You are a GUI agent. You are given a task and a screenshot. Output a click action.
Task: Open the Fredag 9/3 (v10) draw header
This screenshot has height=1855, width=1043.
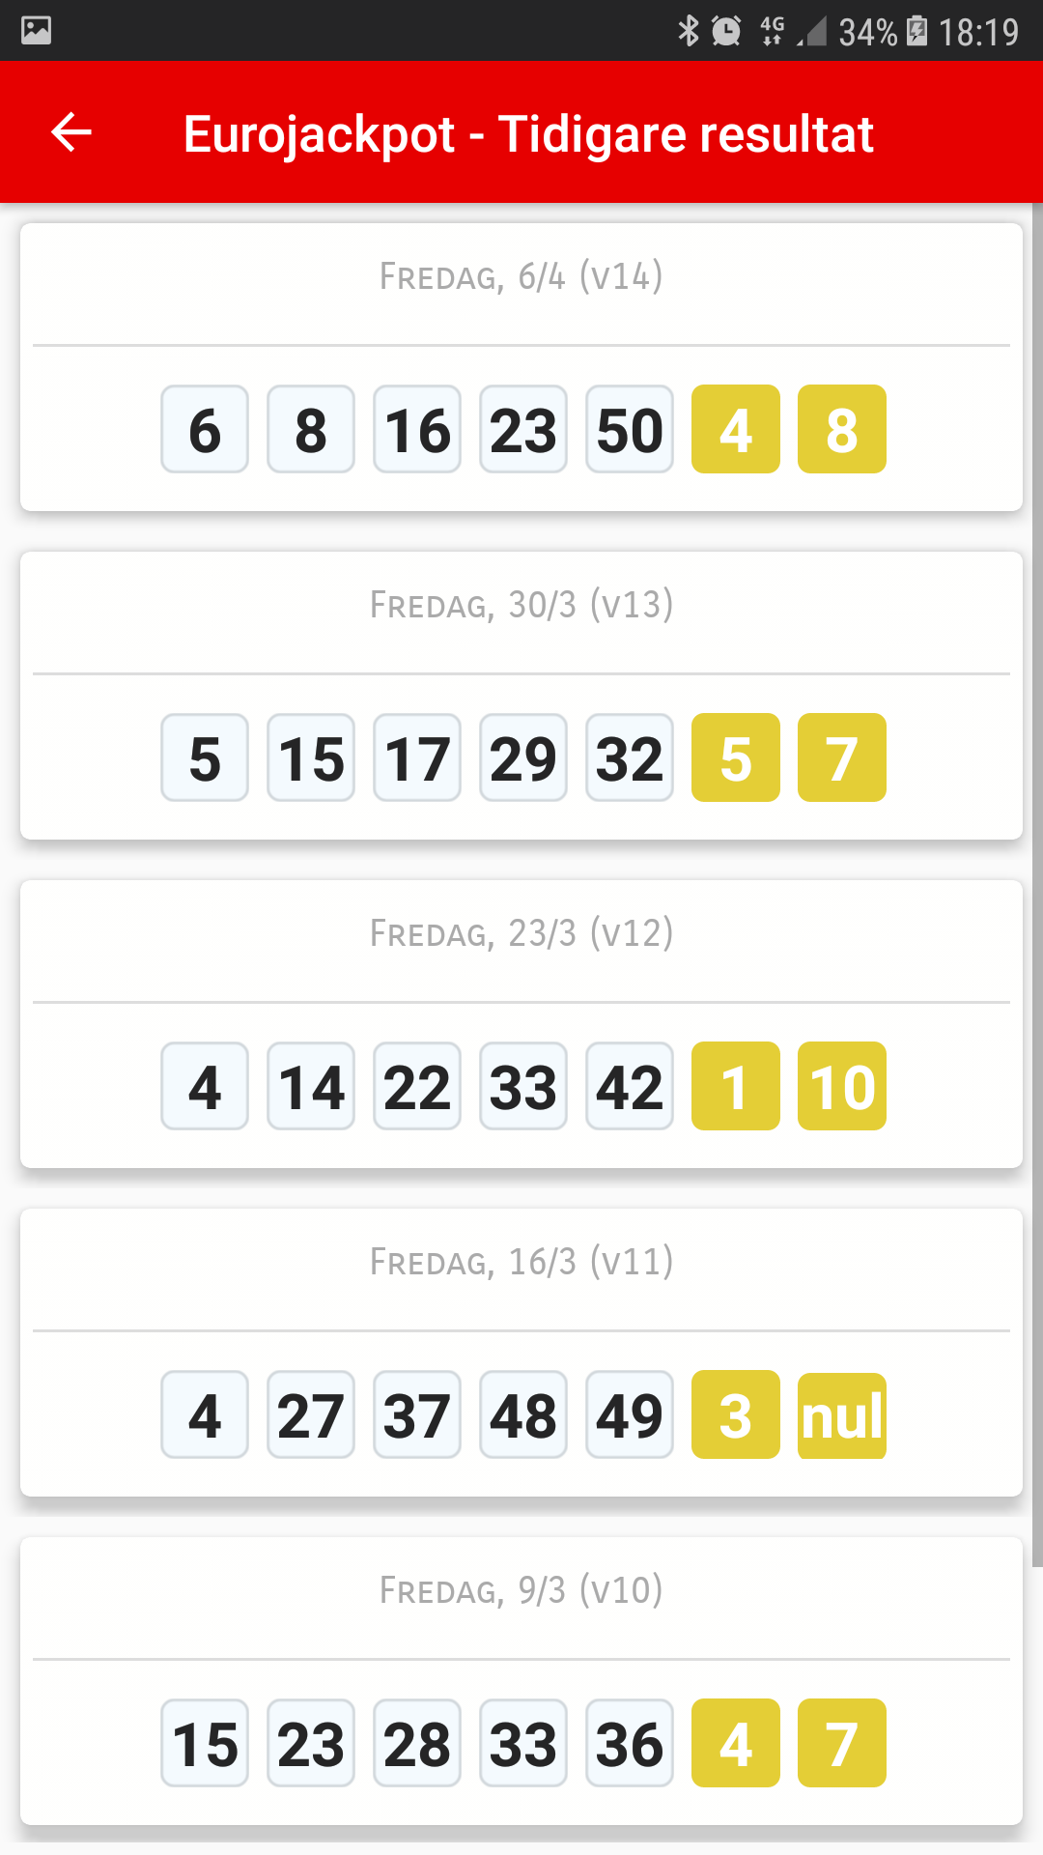pyautogui.click(x=521, y=1591)
